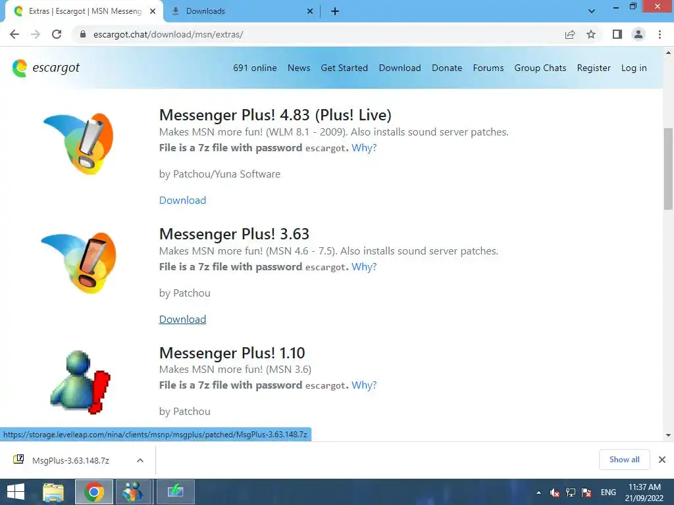Click the address bar URL
Screen dimensions: 674x505
click(x=168, y=34)
